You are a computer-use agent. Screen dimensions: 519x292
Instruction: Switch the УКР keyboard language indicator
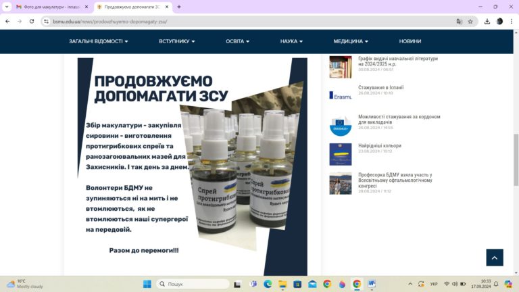[434, 284]
